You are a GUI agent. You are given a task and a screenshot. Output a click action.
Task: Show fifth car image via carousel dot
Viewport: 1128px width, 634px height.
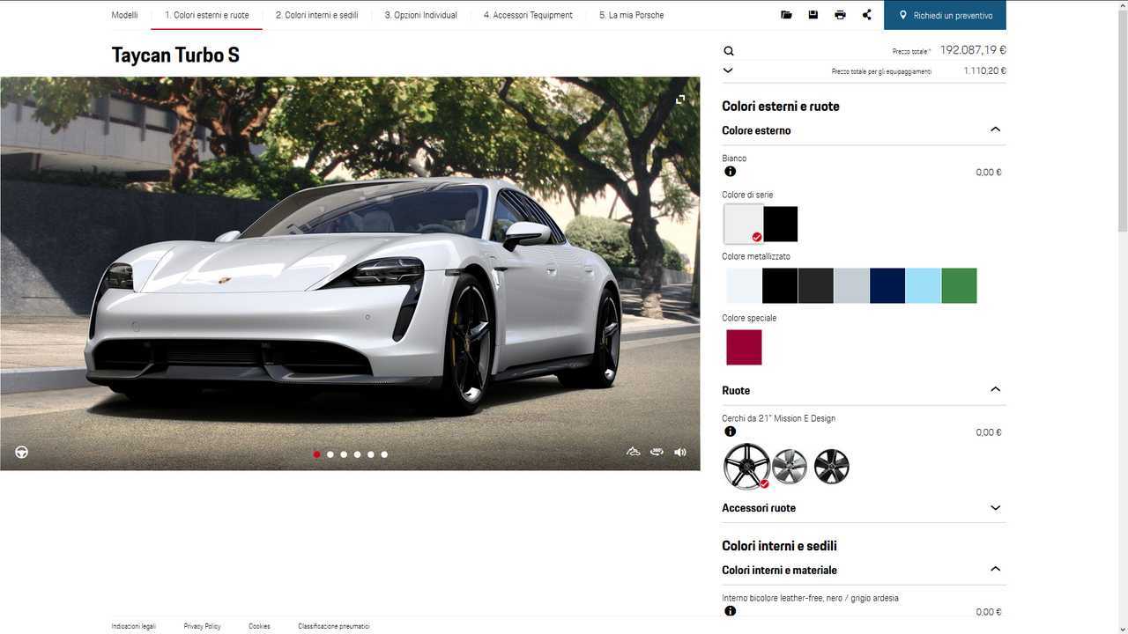371,454
